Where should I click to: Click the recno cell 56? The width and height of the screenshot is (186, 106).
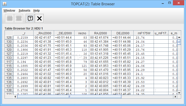(82, 70)
